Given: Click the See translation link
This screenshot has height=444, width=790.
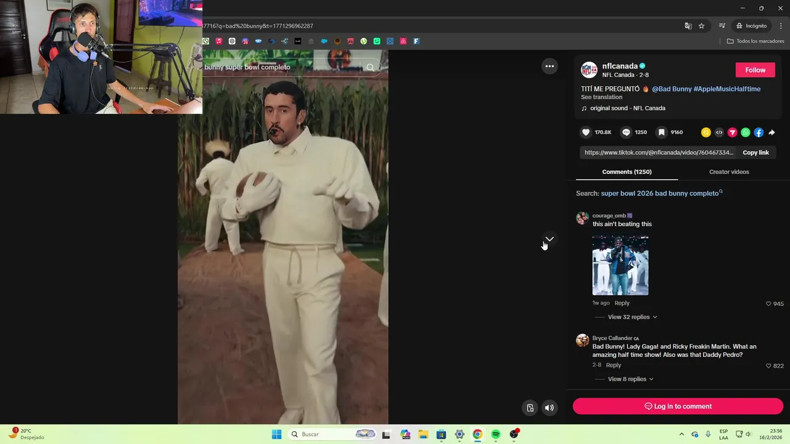Looking at the screenshot, I should [x=601, y=97].
